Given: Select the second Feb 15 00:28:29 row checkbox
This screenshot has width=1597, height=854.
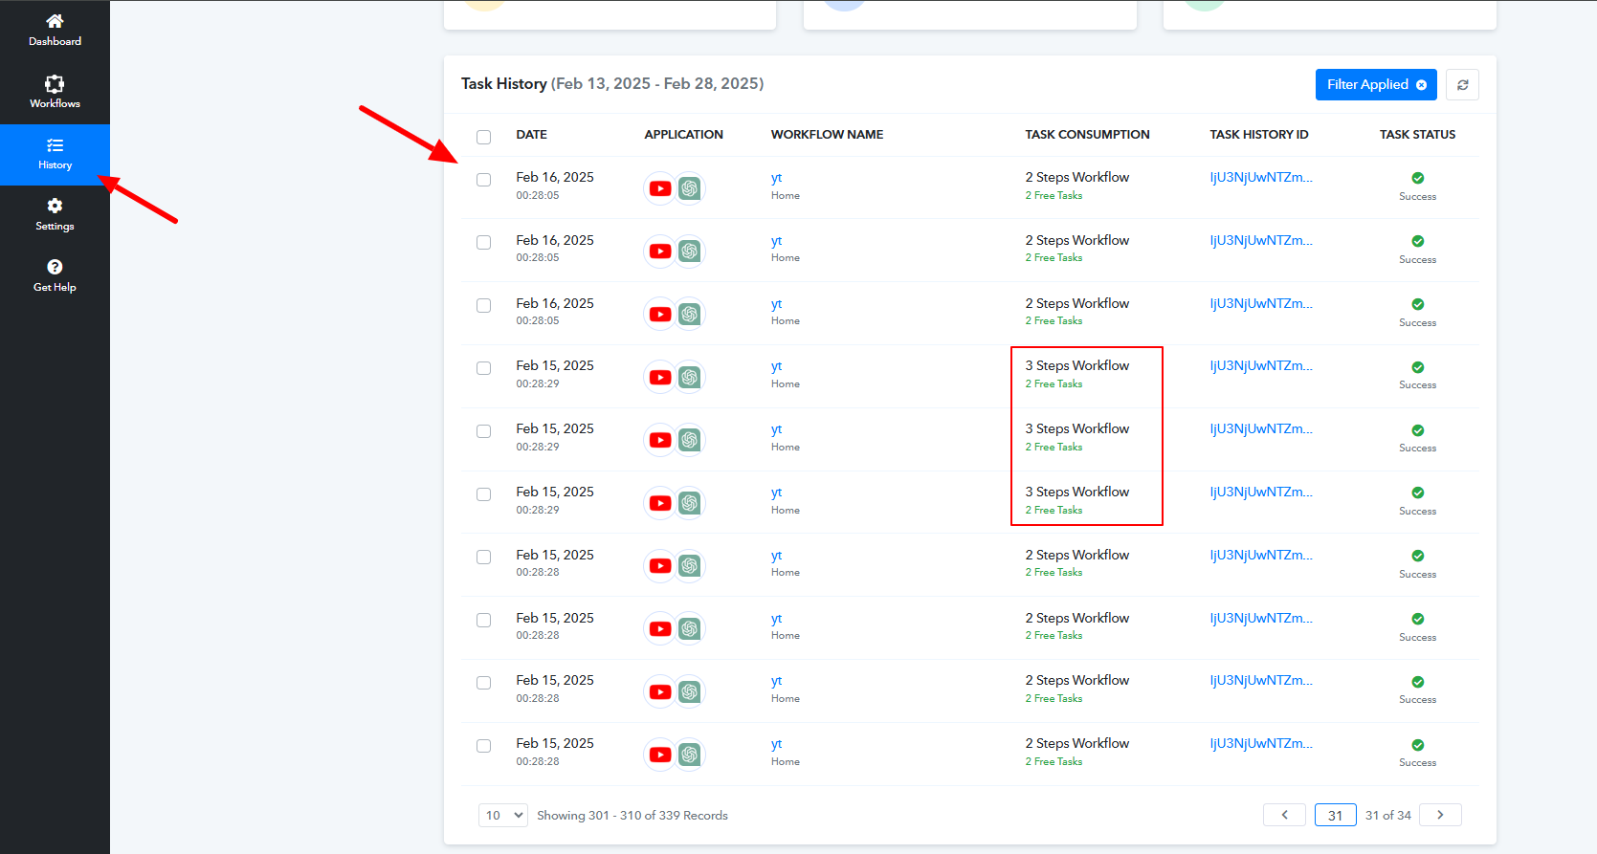Looking at the screenshot, I should (x=484, y=431).
